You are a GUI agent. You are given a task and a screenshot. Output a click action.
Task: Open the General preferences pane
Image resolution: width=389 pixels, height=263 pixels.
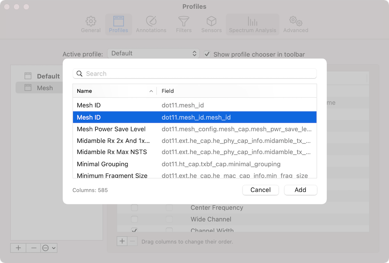tap(91, 24)
